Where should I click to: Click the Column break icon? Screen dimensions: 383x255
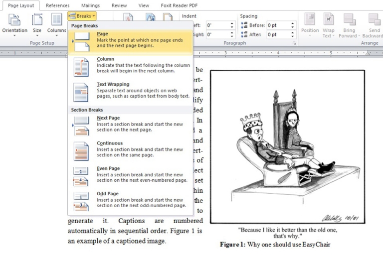coord(81,67)
